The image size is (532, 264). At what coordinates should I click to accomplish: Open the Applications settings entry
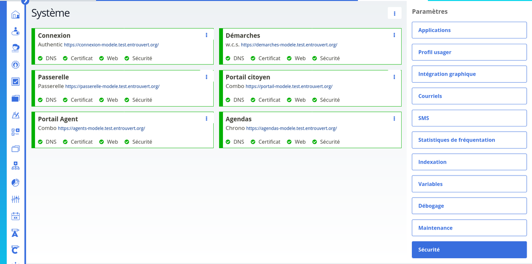469,30
